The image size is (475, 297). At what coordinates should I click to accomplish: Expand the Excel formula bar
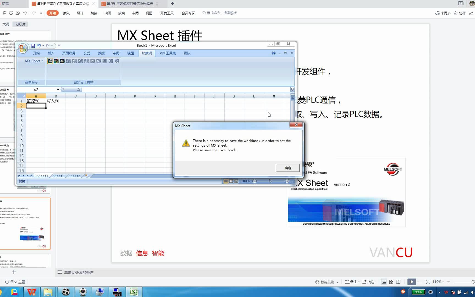click(x=292, y=90)
